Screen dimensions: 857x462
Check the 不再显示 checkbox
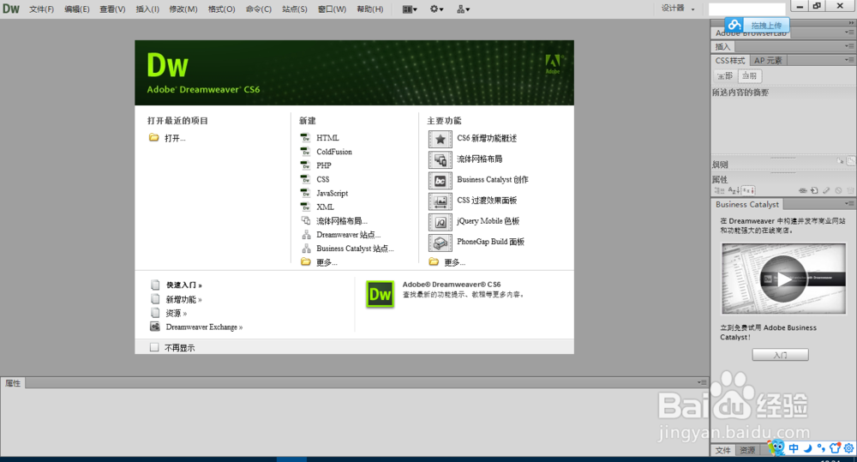click(x=154, y=347)
